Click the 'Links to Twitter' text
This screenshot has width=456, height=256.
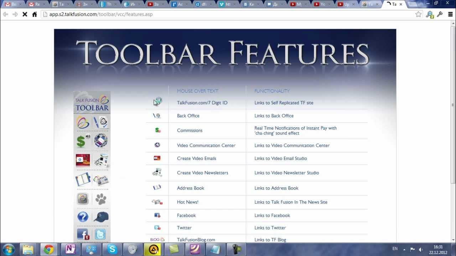[x=270, y=228]
